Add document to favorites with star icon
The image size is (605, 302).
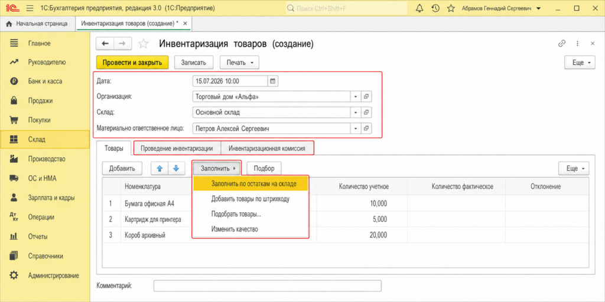[143, 44]
